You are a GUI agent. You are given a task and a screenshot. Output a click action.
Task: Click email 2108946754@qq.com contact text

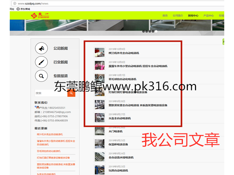coord(57,112)
